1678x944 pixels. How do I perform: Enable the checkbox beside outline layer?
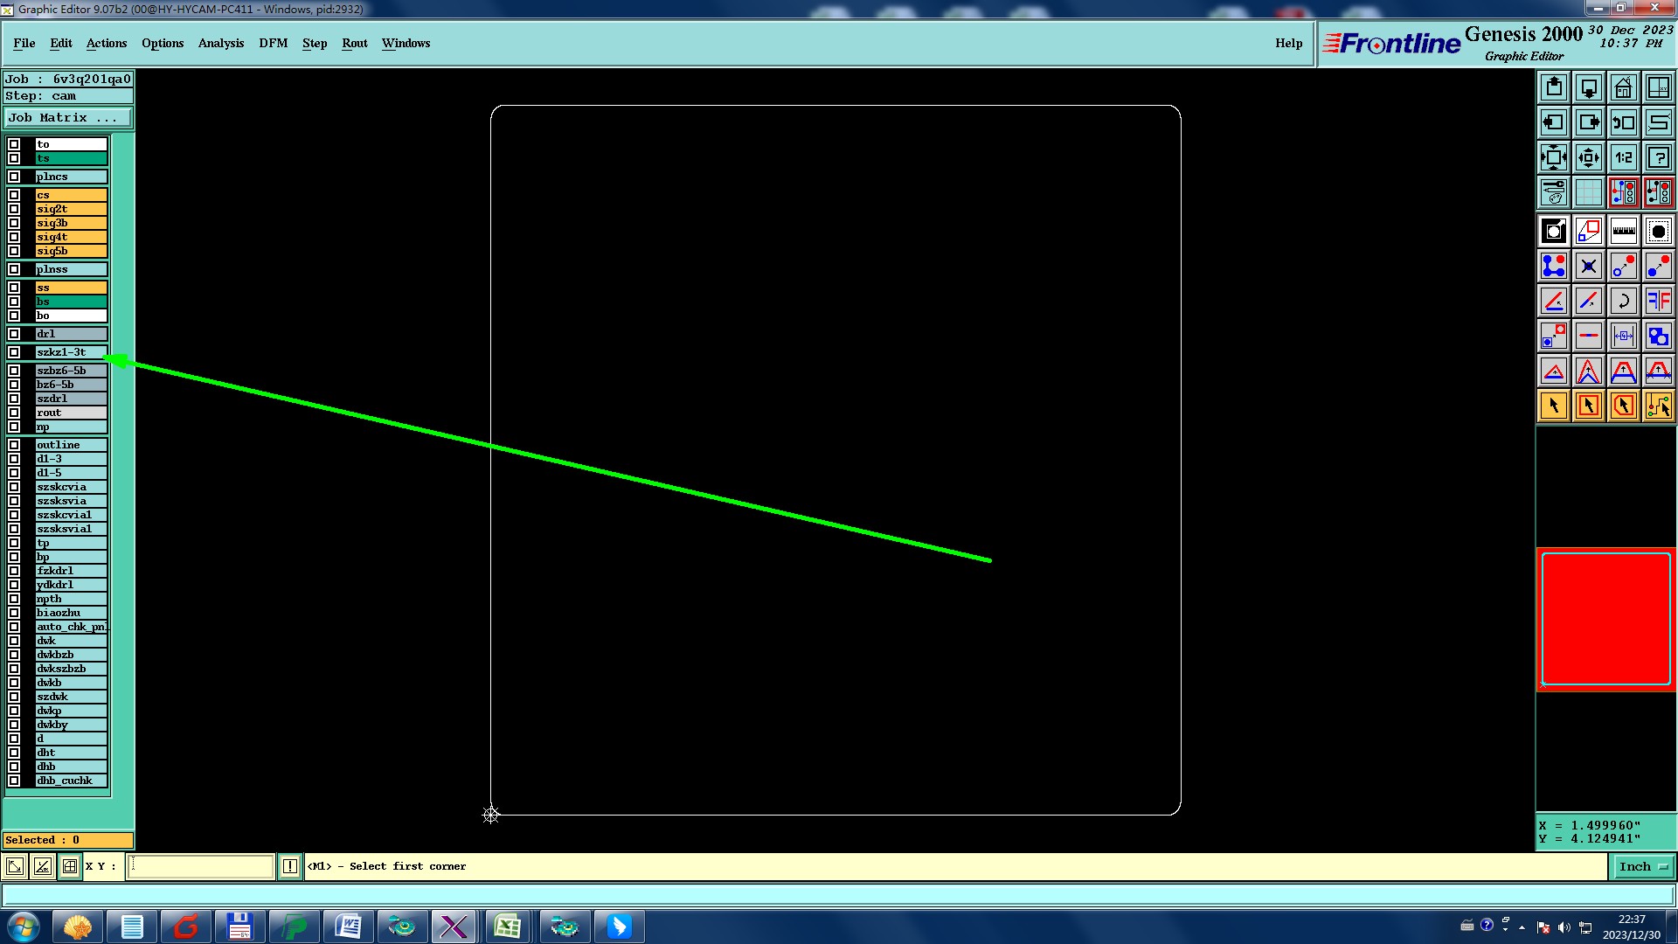(x=14, y=445)
